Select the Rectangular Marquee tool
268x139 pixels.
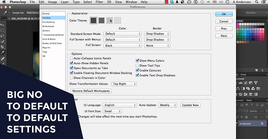tap(2, 31)
